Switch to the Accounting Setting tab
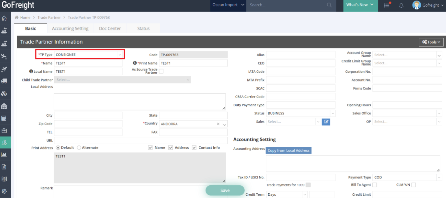 pyautogui.click(x=70, y=29)
